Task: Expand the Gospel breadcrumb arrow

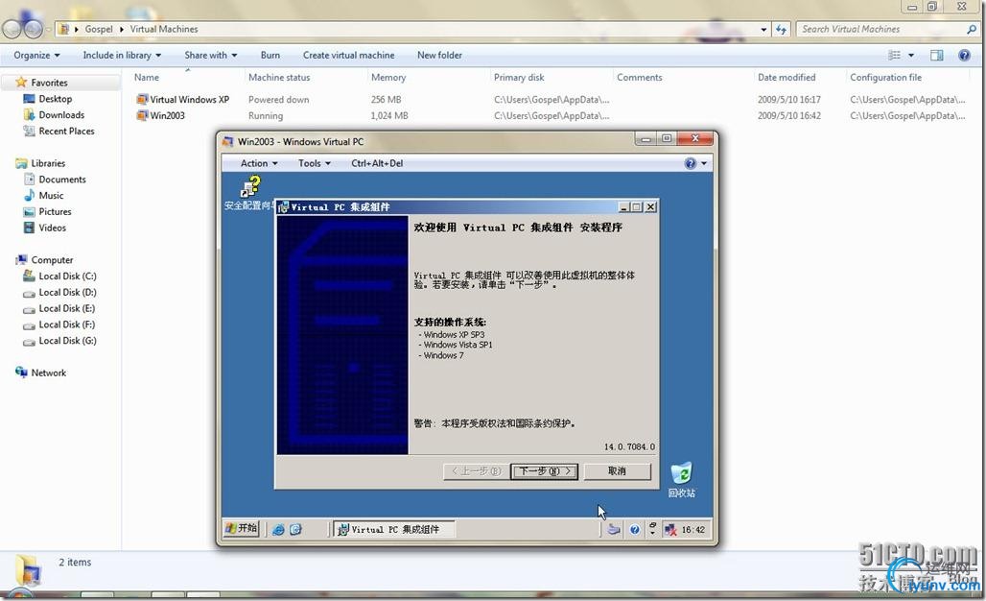Action: pyautogui.click(x=122, y=29)
